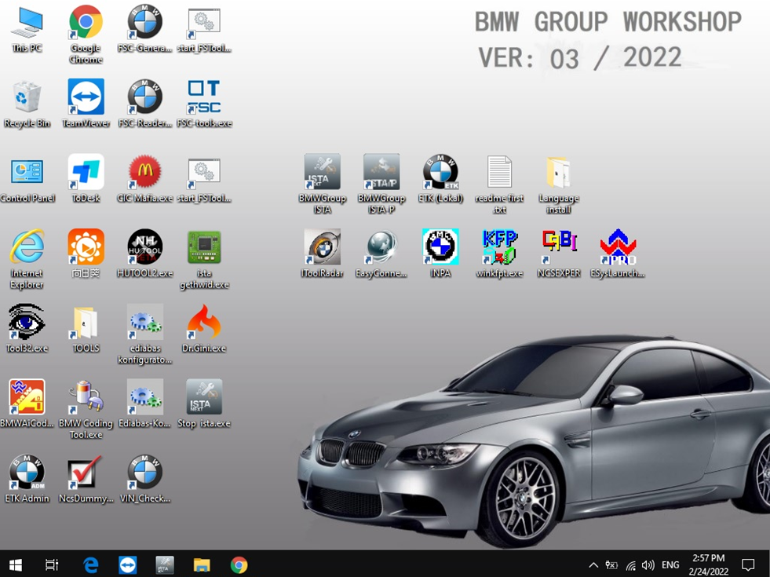Click the battery status tray icon

[611, 564]
